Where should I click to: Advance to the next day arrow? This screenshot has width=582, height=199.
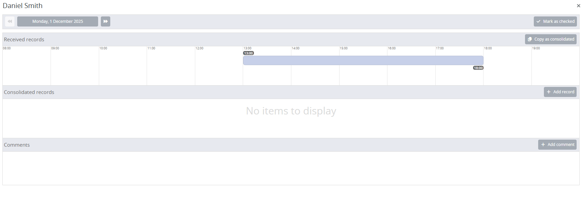point(106,21)
